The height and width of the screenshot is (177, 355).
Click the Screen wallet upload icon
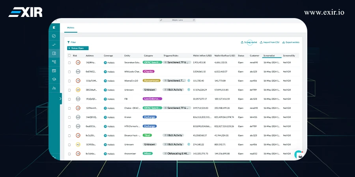pyautogui.click(x=242, y=42)
